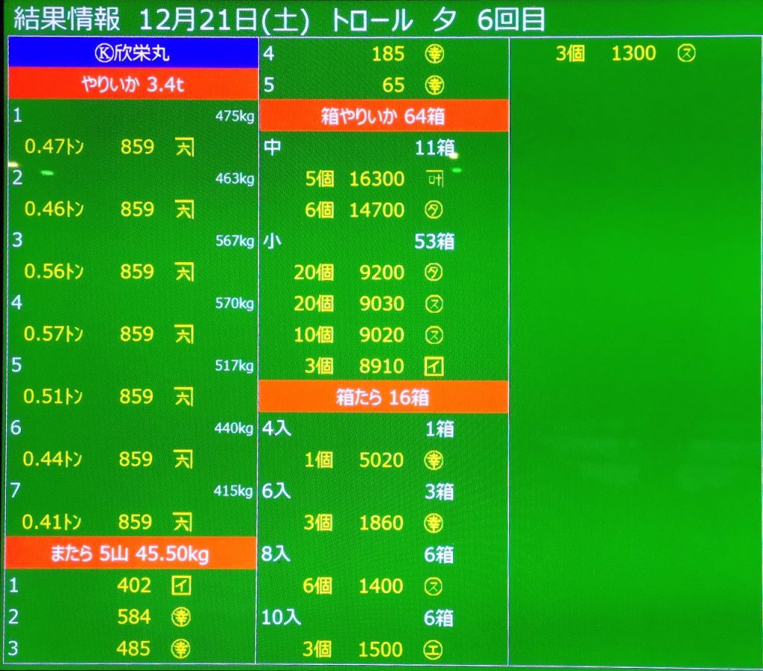Screen dimensions: 763x671
Task: Click the circled 幸 mark next to 5020
Action: click(x=434, y=461)
